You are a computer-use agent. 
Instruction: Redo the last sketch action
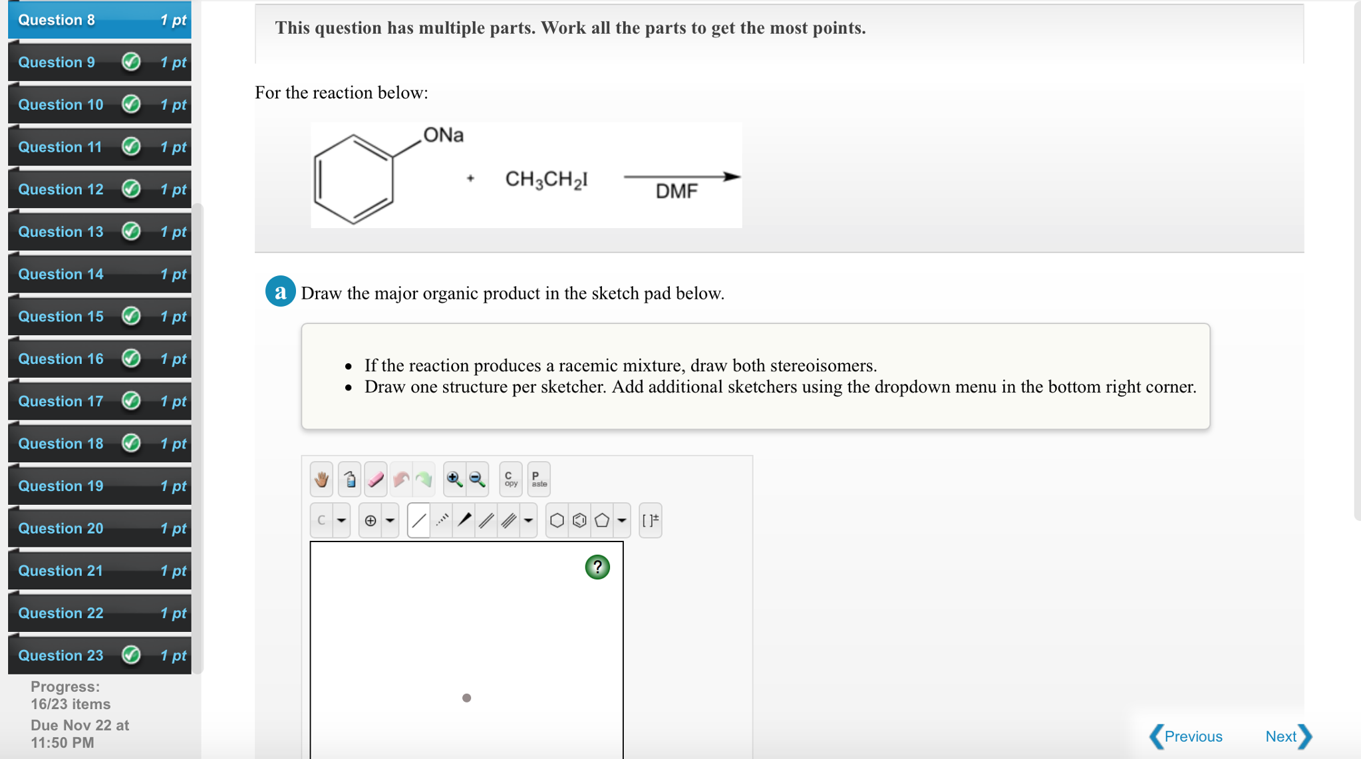point(423,480)
